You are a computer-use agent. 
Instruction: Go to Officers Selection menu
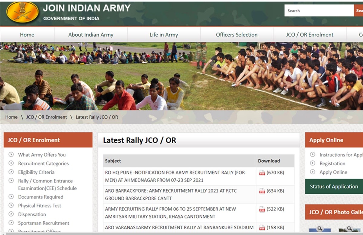pos(237,35)
